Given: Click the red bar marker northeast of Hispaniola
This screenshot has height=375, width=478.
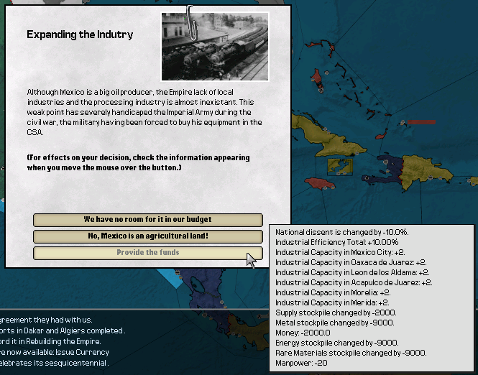Looking at the screenshot, I should coord(421,122).
